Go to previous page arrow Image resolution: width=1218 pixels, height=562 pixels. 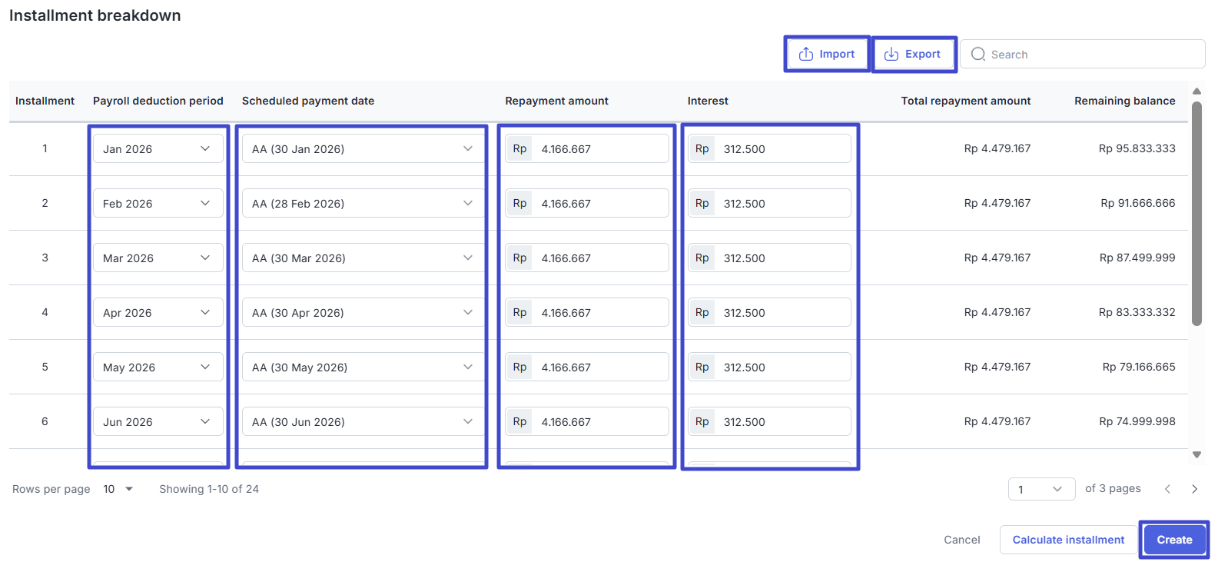1167,489
